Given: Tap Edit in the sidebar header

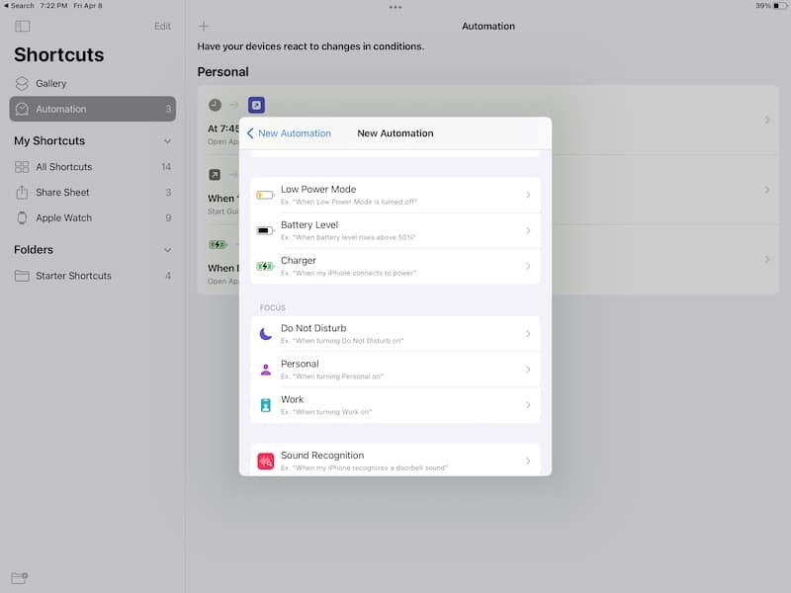Looking at the screenshot, I should tap(162, 27).
